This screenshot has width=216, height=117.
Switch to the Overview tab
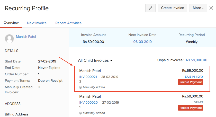tap(11, 23)
